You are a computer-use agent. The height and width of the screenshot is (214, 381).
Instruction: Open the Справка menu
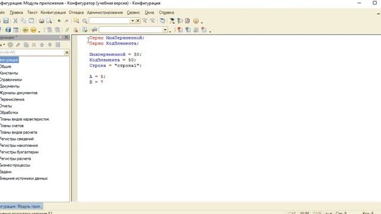click(166, 12)
